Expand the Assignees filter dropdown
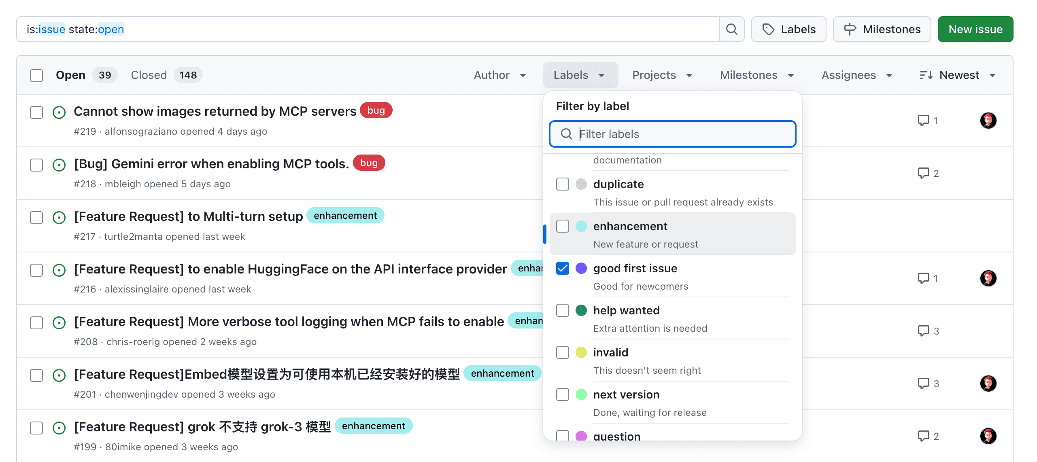This screenshot has width=1037, height=462. pos(856,75)
